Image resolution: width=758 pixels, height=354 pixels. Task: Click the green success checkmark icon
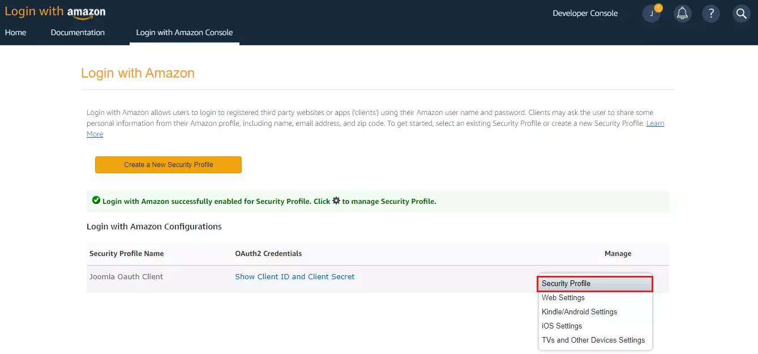coord(96,201)
